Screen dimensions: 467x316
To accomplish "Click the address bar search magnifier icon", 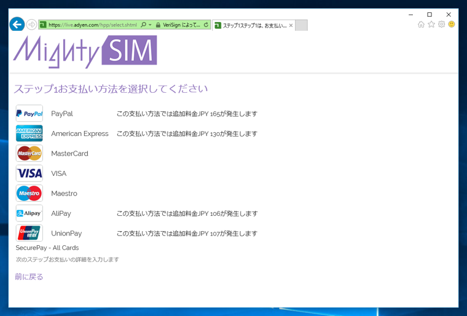I will pyautogui.click(x=143, y=25).
